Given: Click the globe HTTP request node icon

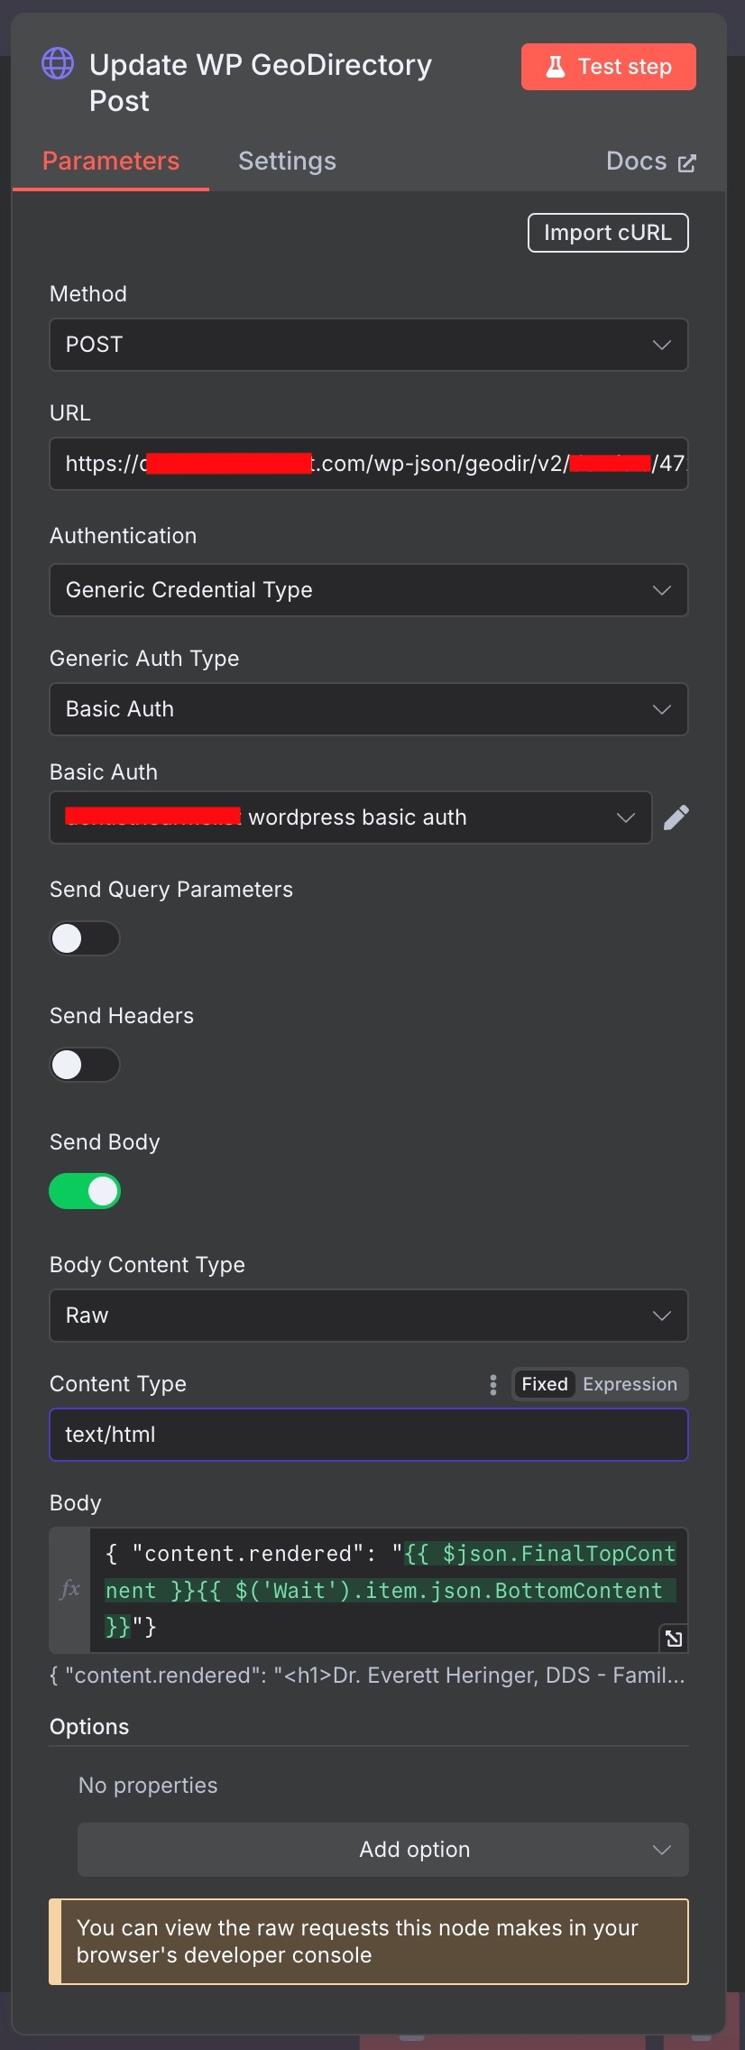Looking at the screenshot, I should pyautogui.click(x=58, y=63).
